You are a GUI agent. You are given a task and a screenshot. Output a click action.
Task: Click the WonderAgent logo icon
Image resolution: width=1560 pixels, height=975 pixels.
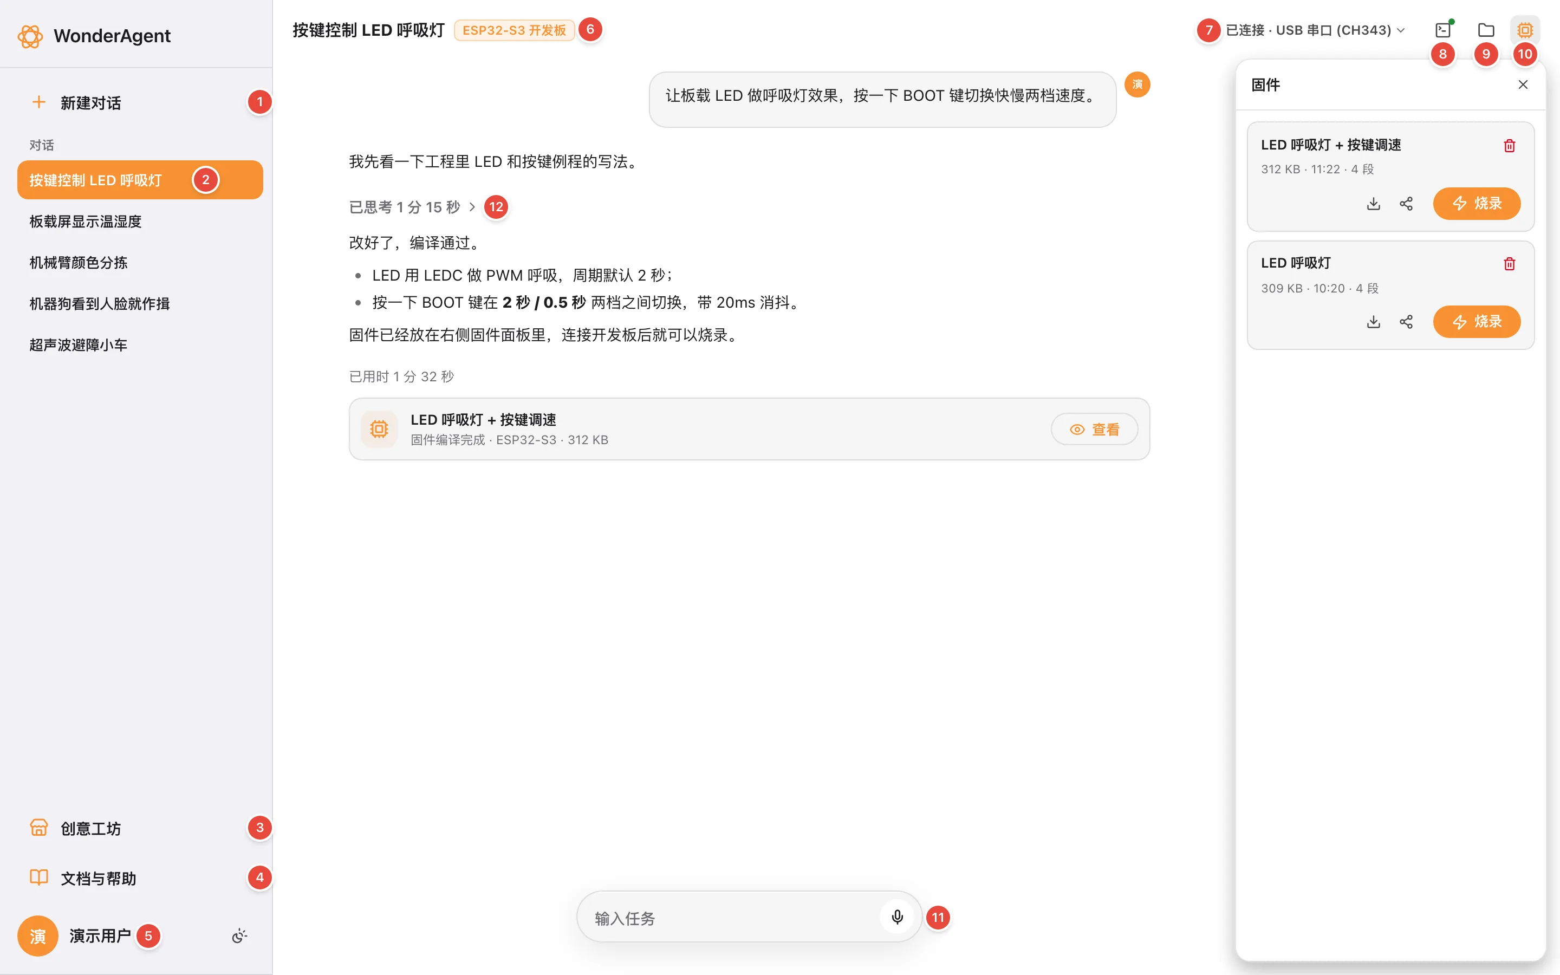[30, 36]
